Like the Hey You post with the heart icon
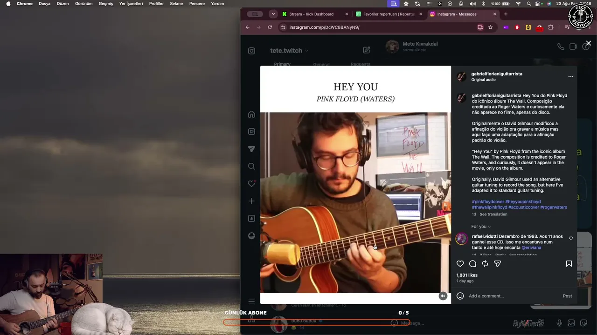597x335 pixels. coord(460,264)
